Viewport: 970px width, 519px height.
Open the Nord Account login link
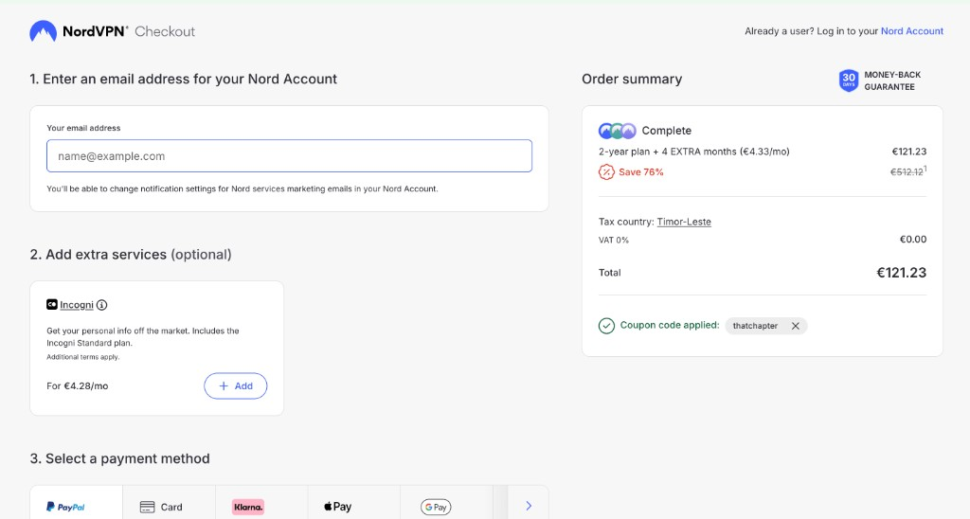912,31
